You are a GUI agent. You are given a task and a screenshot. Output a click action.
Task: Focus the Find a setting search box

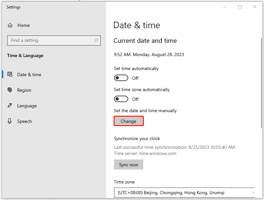50,41
